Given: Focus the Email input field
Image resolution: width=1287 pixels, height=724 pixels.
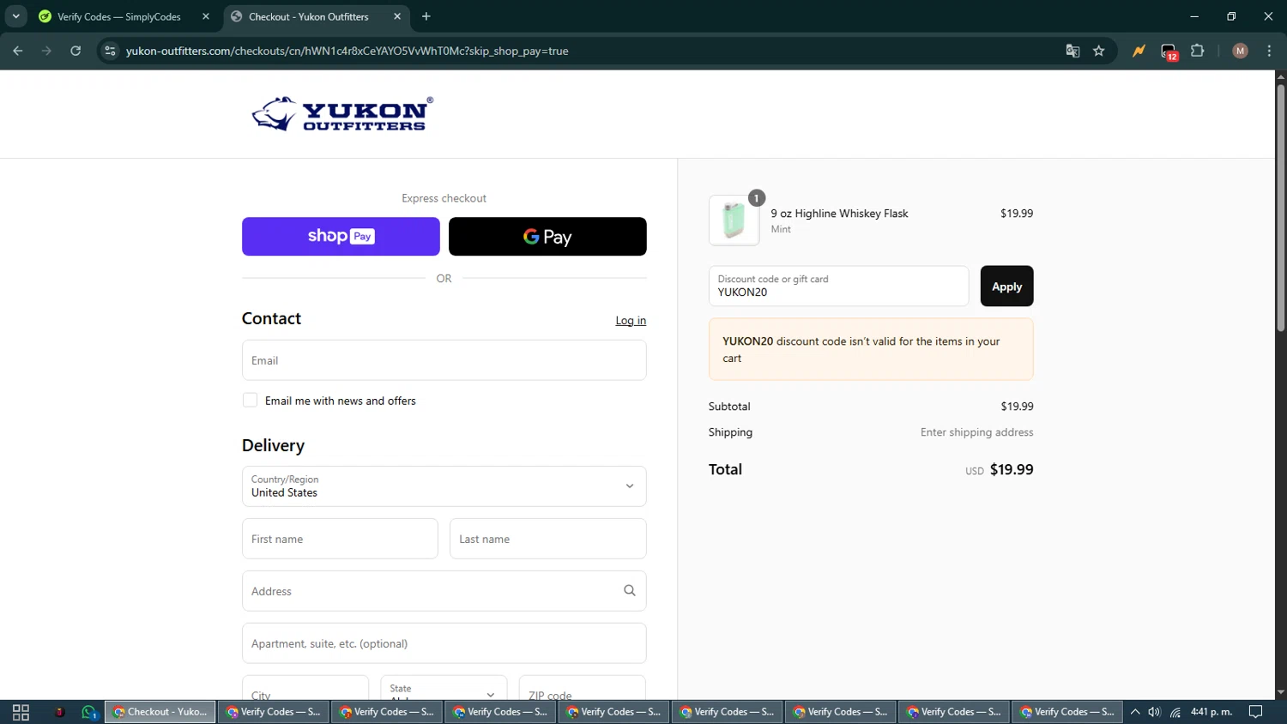Looking at the screenshot, I should coord(444,360).
